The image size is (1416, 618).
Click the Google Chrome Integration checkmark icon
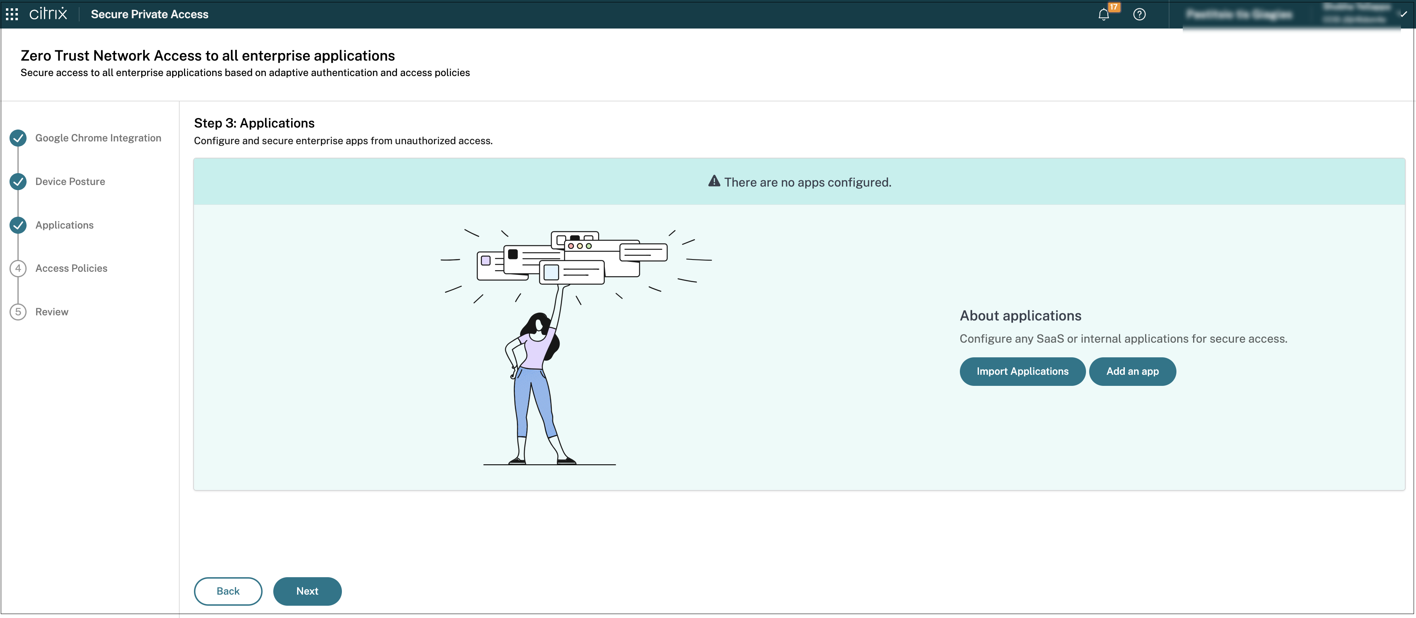(18, 138)
